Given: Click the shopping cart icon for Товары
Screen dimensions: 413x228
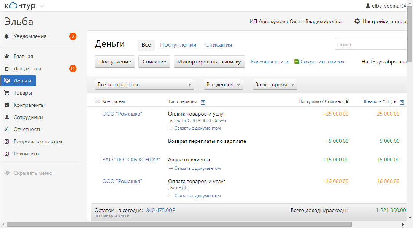Looking at the screenshot, I should (x=7, y=93).
